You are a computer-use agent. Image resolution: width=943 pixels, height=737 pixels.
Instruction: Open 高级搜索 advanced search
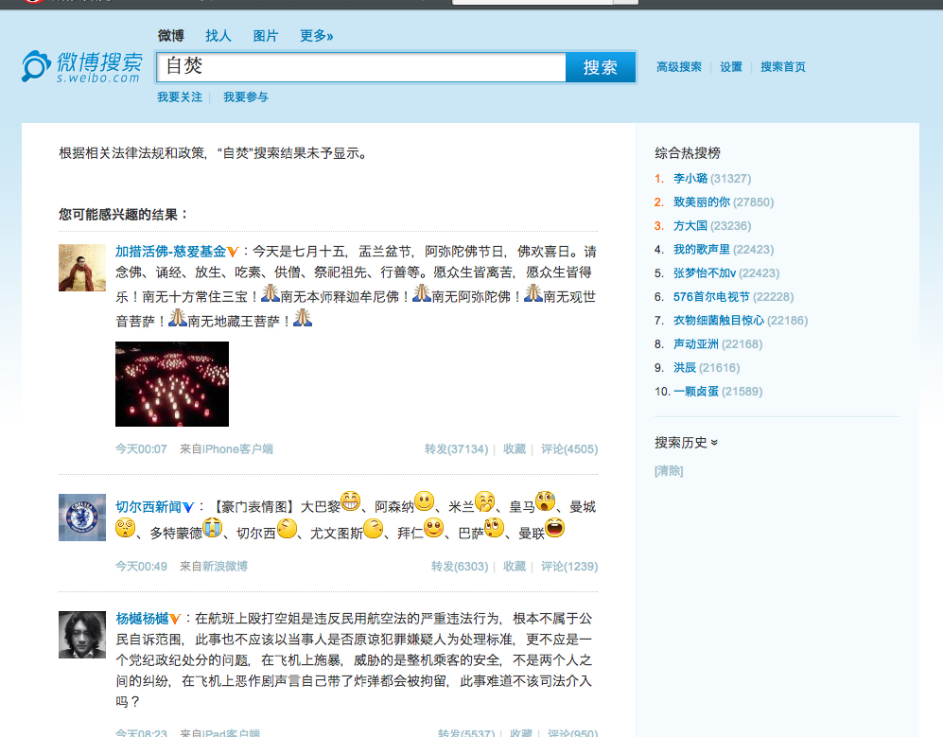pyautogui.click(x=677, y=67)
